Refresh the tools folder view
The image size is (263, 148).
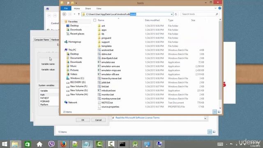pos(176,14)
